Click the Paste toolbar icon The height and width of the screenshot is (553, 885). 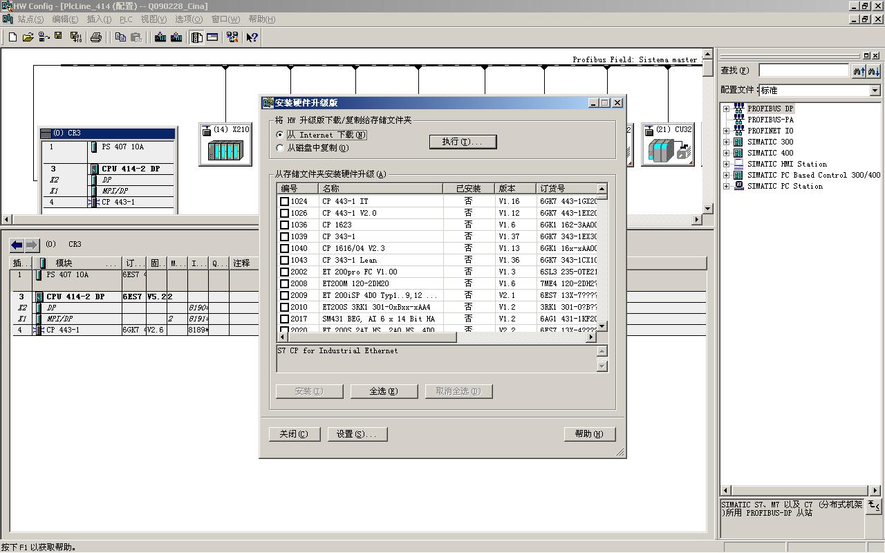click(136, 37)
